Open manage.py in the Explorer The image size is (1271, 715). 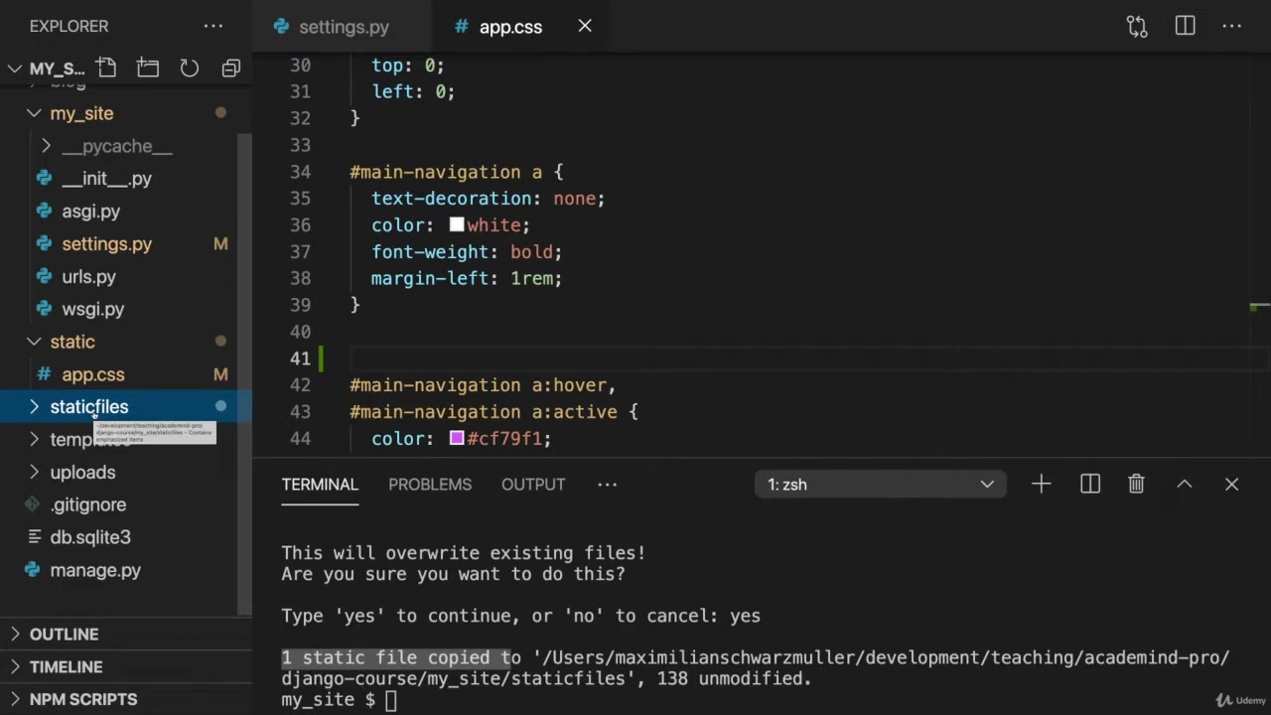[95, 570]
